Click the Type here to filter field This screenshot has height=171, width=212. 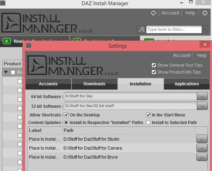174,29
